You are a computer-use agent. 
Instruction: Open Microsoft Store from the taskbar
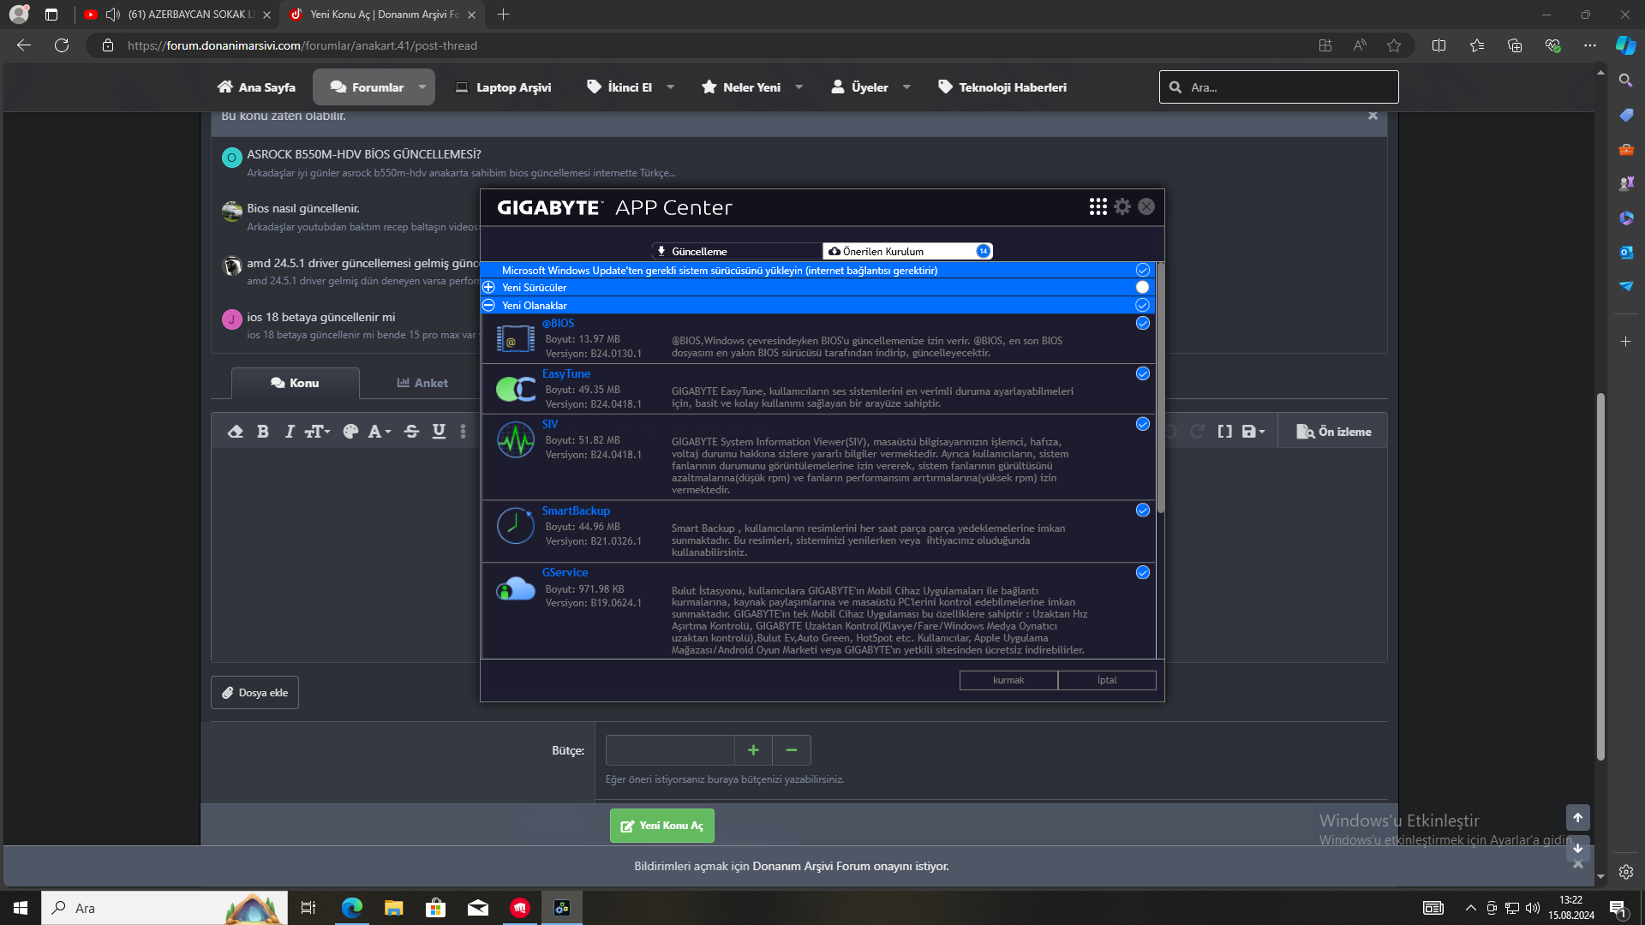coord(435,908)
